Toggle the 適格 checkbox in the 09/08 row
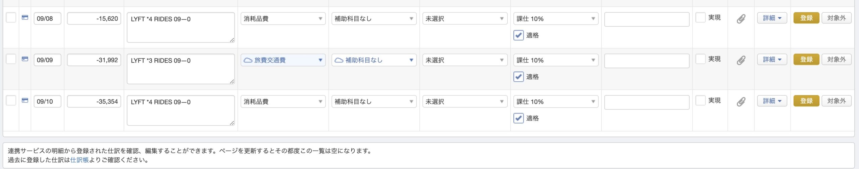 click(x=518, y=35)
